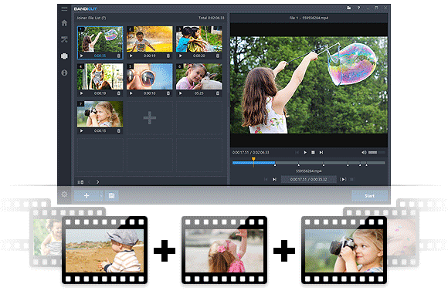Image resolution: width=448 pixels, height=301 pixels.
Task: Select the Join mode sidebar icon
Action: point(64,56)
